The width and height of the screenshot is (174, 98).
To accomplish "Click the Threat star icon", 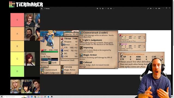I will point(62,39).
